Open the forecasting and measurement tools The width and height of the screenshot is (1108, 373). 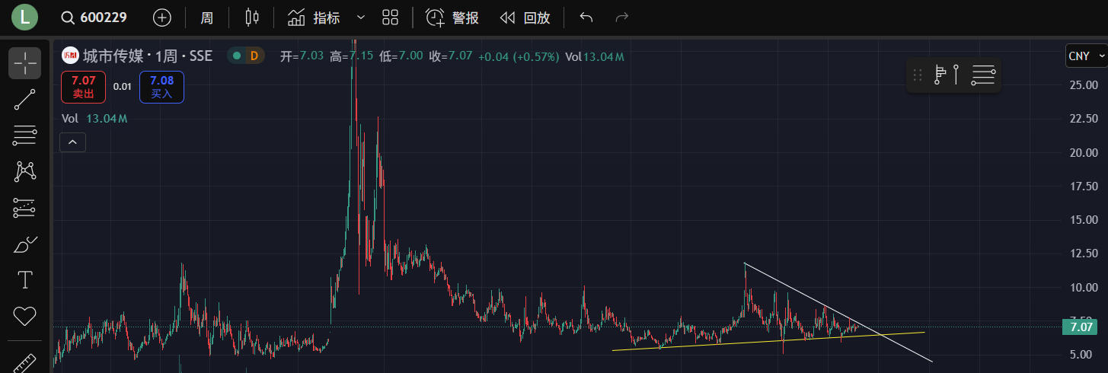[x=25, y=208]
